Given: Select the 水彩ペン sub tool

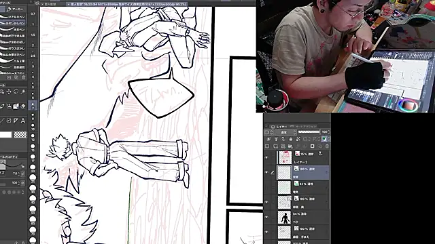Looking at the screenshot, I should [x=13, y=29].
